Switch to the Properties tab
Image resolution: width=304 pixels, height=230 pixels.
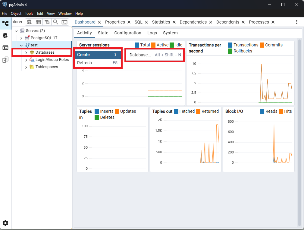(115, 22)
